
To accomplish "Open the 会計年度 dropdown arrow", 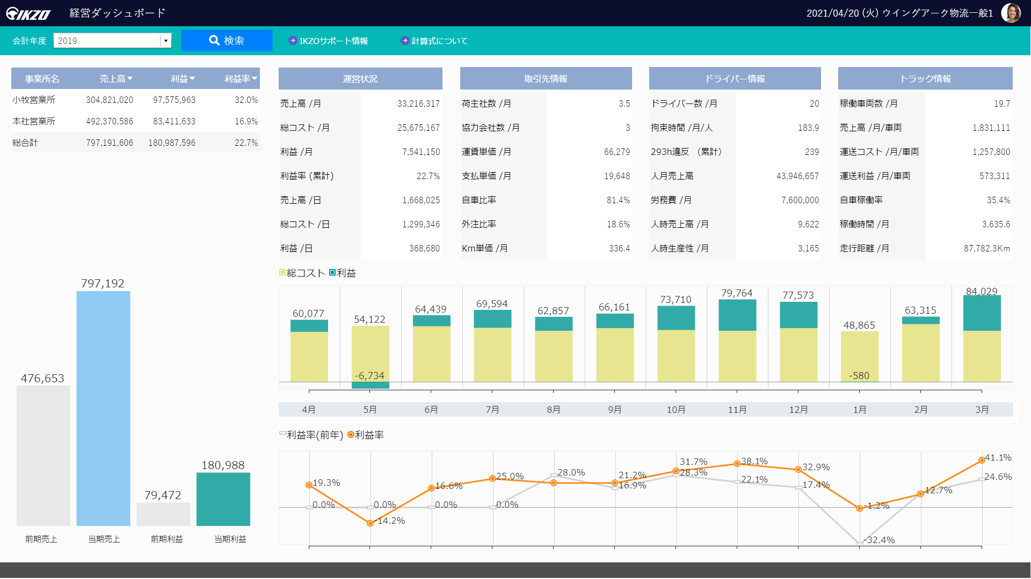I will 165,41.
